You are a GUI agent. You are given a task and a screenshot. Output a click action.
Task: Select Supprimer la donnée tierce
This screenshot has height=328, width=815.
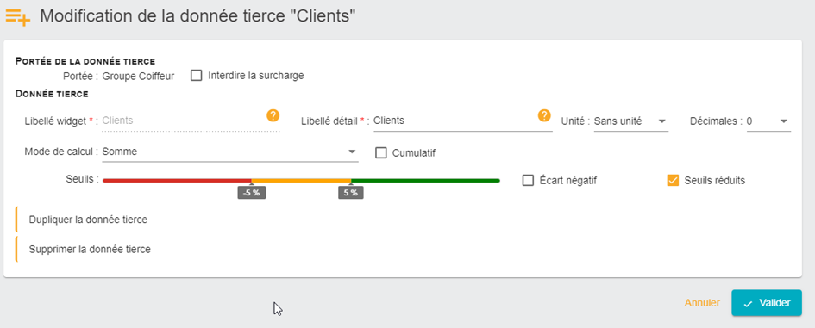[x=90, y=249]
